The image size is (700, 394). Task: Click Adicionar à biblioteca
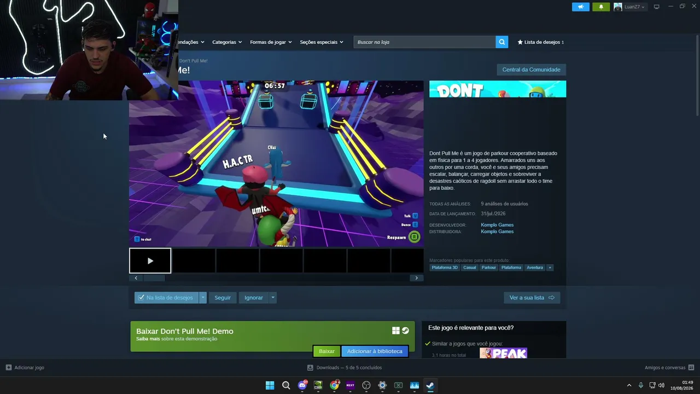click(x=375, y=351)
